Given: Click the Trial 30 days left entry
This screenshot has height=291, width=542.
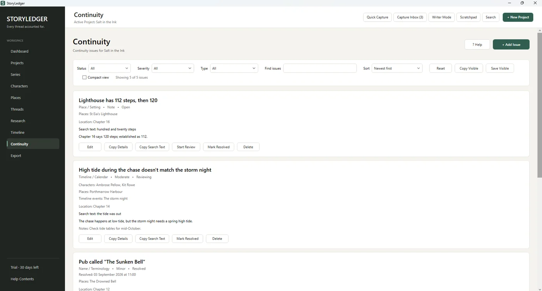Looking at the screenshot, I should click(33, 267).
